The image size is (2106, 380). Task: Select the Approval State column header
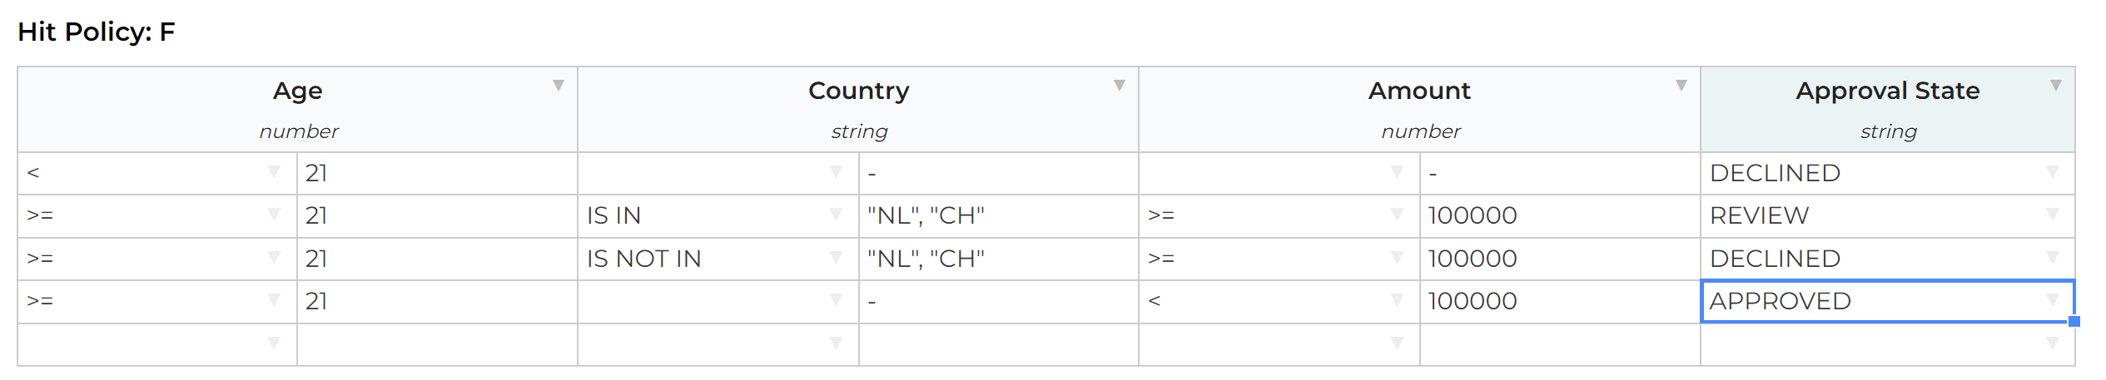[1887, 110]
